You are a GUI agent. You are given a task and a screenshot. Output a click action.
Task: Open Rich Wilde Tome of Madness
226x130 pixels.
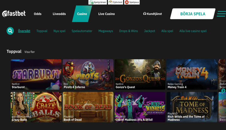192,107
